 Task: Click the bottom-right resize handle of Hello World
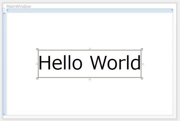point(142,78)
